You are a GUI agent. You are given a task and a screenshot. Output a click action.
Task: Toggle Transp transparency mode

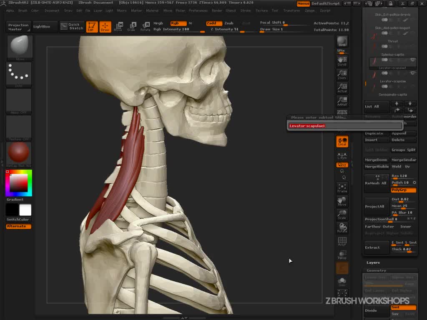click(342, 255)
